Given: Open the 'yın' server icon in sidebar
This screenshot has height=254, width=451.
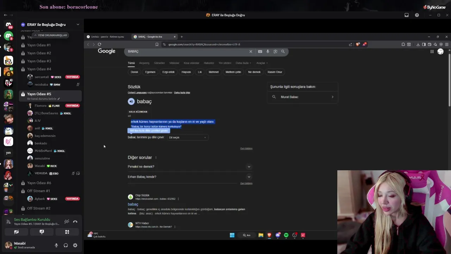Looking at the screenshot, I should [x=8, y=152].
